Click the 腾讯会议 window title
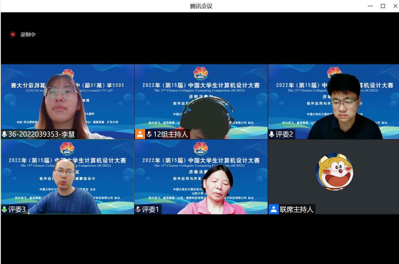Viewport: 399px width, 264px height. (201, 6)
